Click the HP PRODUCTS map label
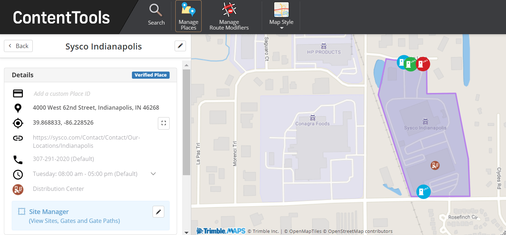Viewport: 506px width, 235px height. (x=324, y=52)
